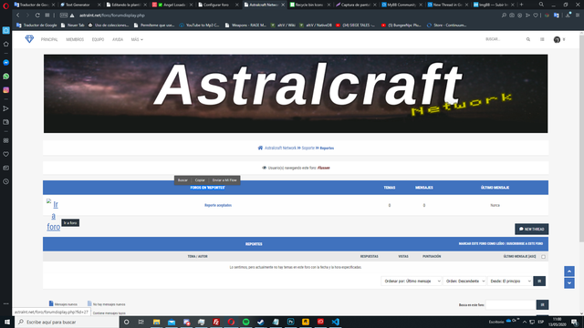Click the user name Flussen
This screenshot has height=328, width=584.
pos(323,168)
